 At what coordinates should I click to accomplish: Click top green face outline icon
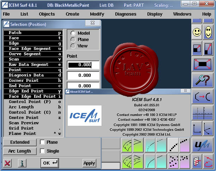(x=138, y=145)
